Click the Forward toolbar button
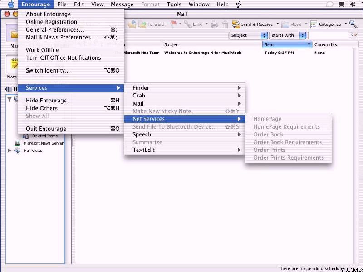The height and width of the screenshot is (272, 363). coord(152,24)
